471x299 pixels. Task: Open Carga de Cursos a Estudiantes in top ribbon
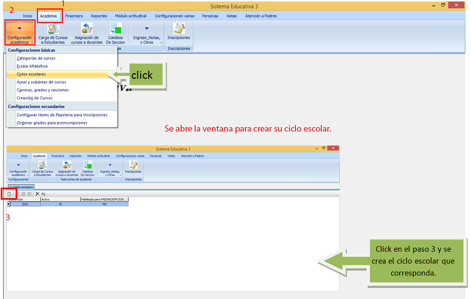(x=54, y=33)
